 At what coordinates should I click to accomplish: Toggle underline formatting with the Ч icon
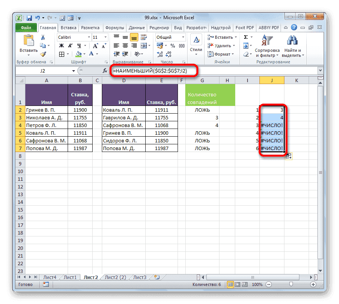80,45
